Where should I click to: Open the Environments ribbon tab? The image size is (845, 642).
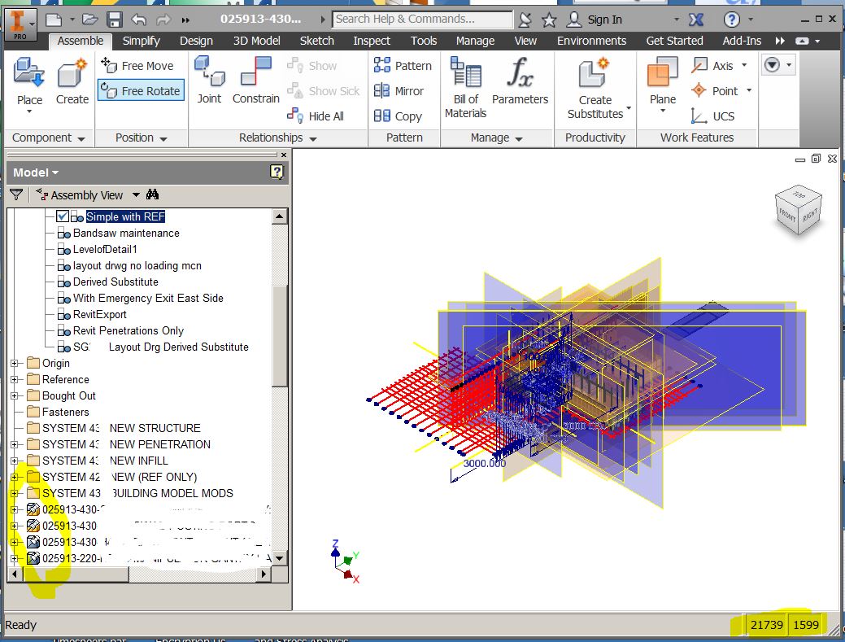(593, 41)
